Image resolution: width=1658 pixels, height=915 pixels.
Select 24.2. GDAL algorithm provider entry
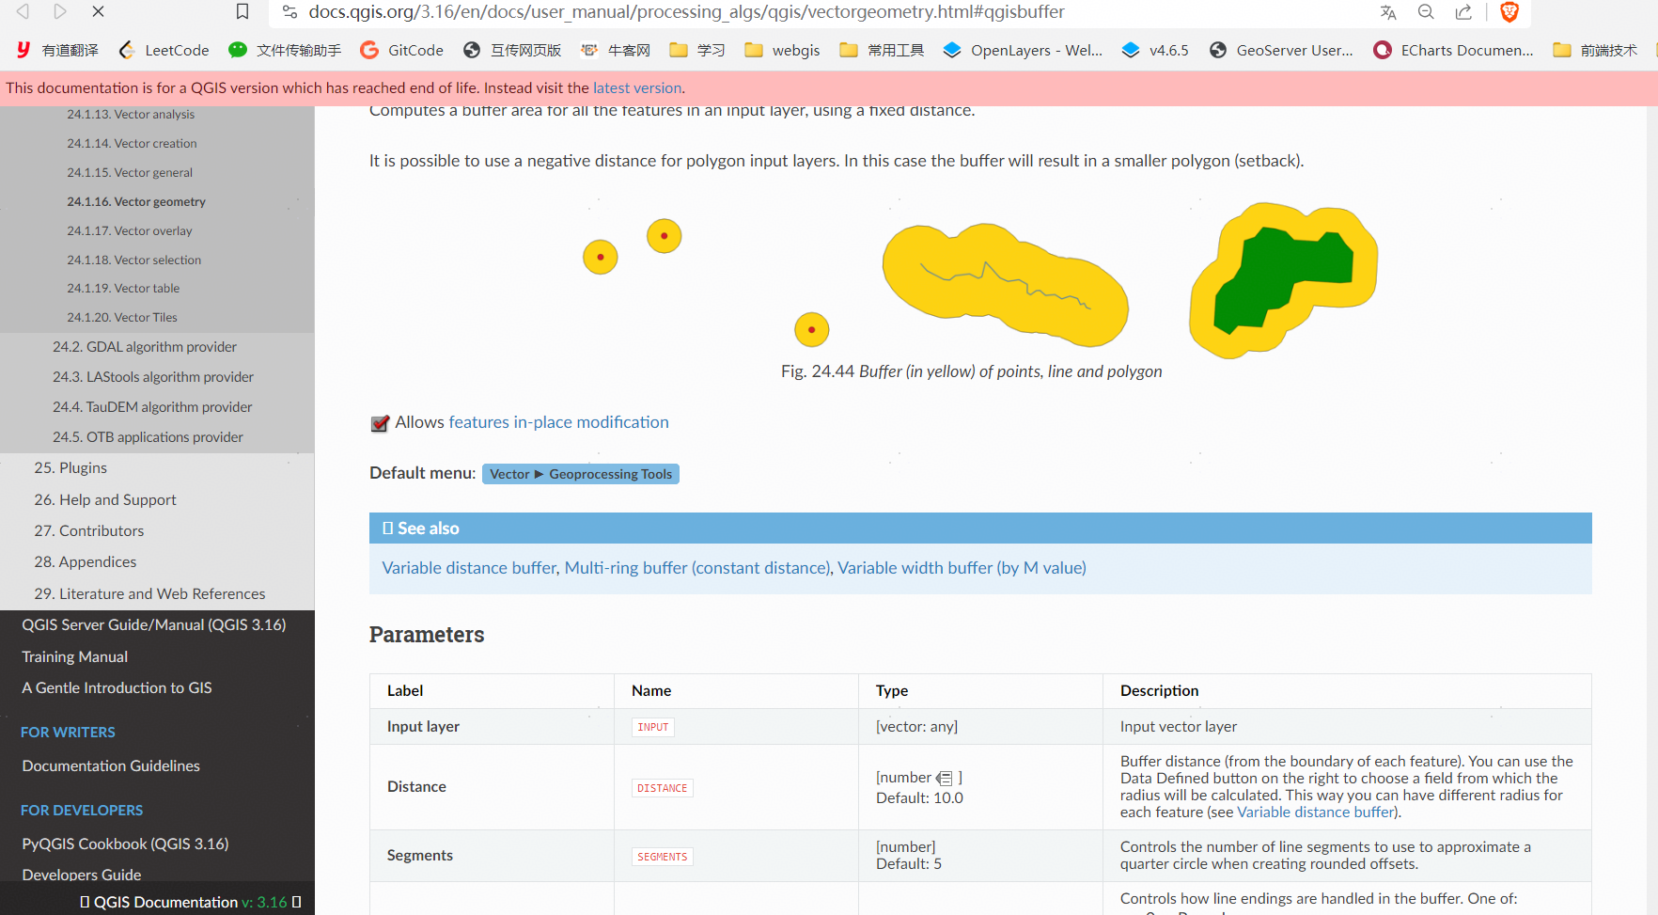point(145,347)
